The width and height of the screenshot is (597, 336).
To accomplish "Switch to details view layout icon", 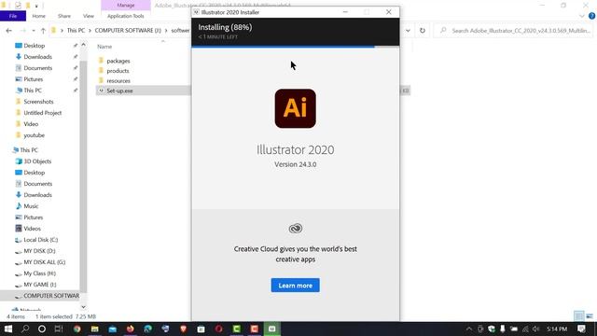I will [578, 316].
